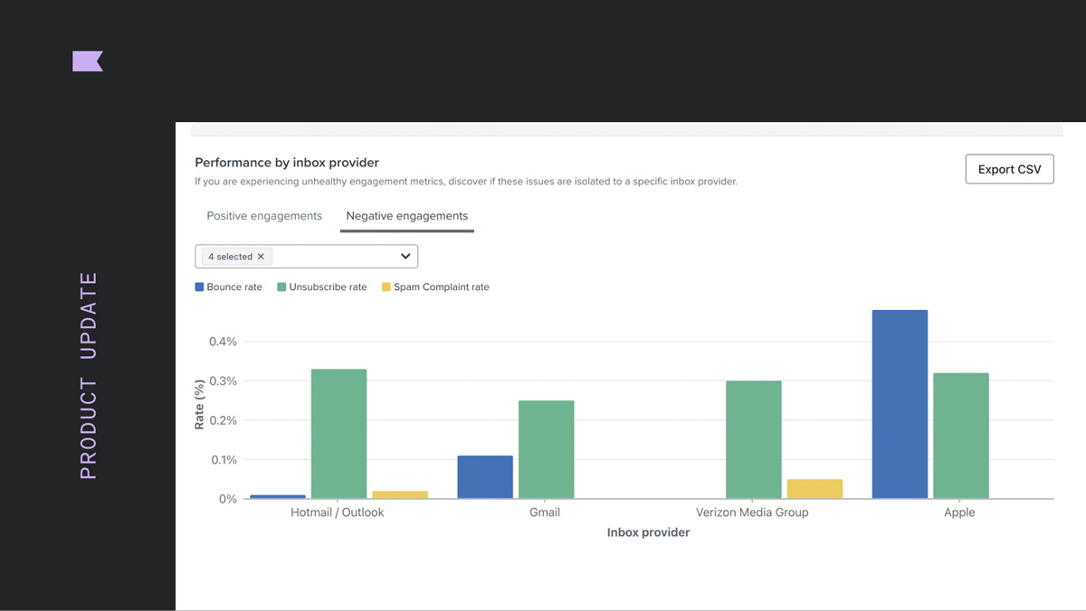Open the '4 selected' combo box

coord(307,257)
